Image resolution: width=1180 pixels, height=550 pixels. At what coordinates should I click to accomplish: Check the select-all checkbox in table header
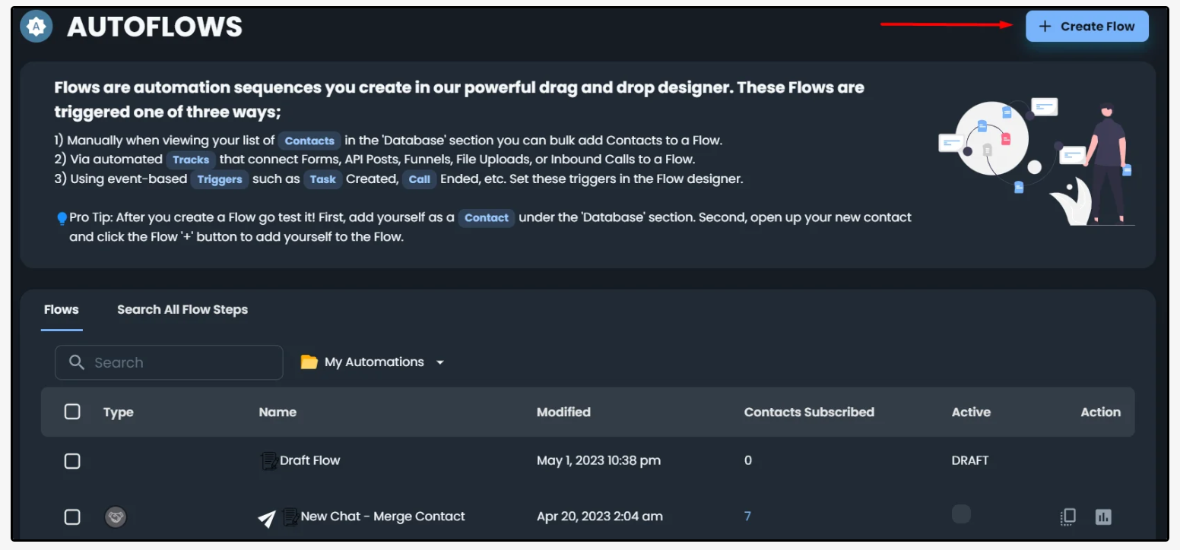72,412
